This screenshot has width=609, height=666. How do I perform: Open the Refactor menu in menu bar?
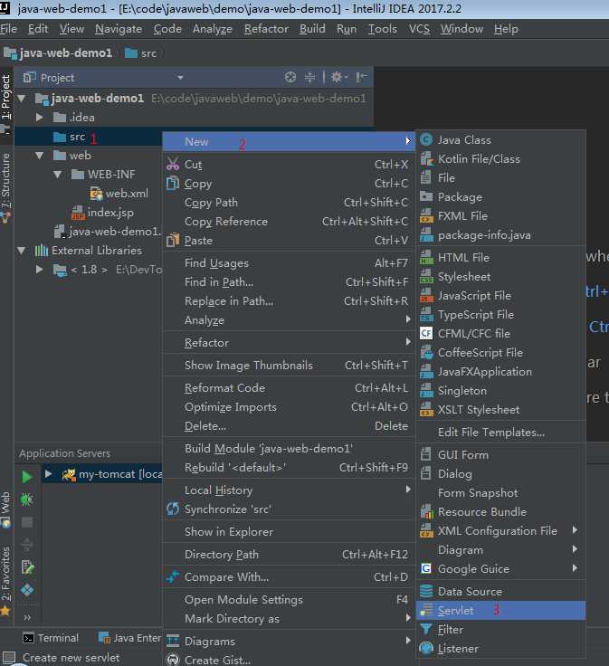266,29
